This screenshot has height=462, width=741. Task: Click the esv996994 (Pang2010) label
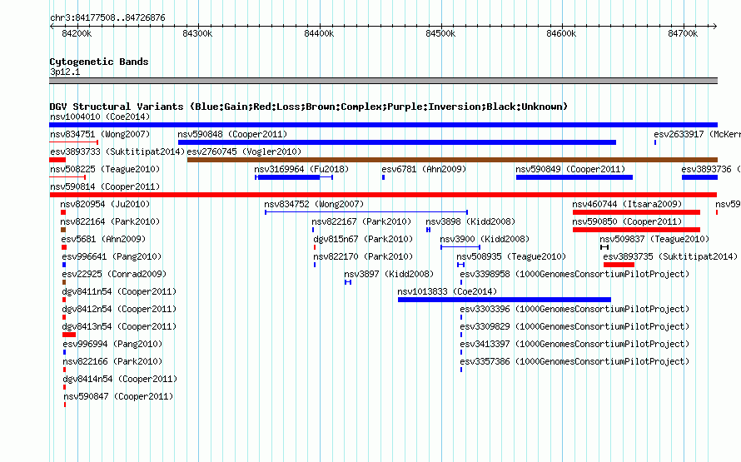click(112, 344)
